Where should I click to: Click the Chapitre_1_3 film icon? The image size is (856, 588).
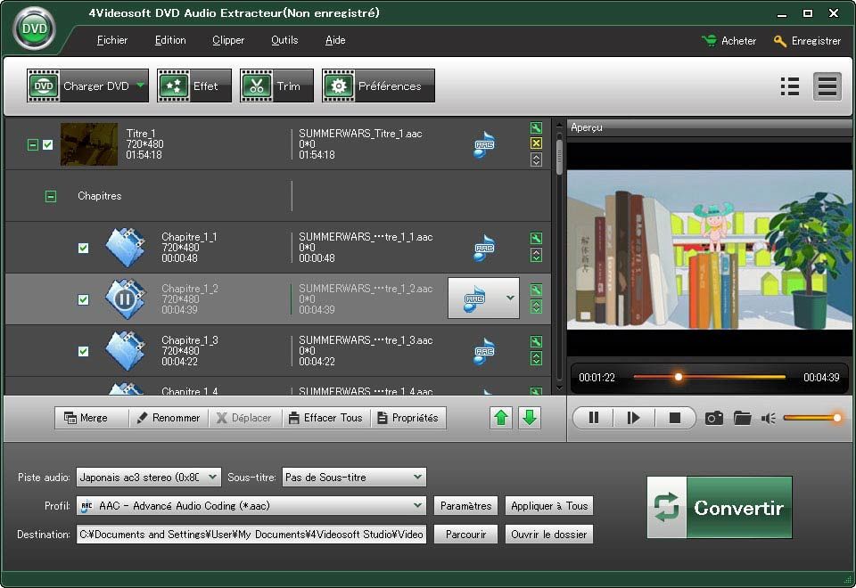coord(126,351)
